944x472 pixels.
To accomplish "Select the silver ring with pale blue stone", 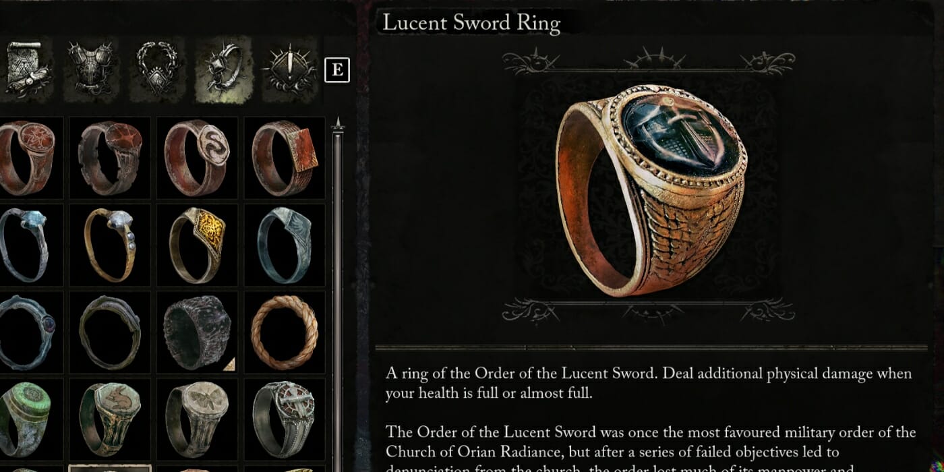I will (27, 245).
